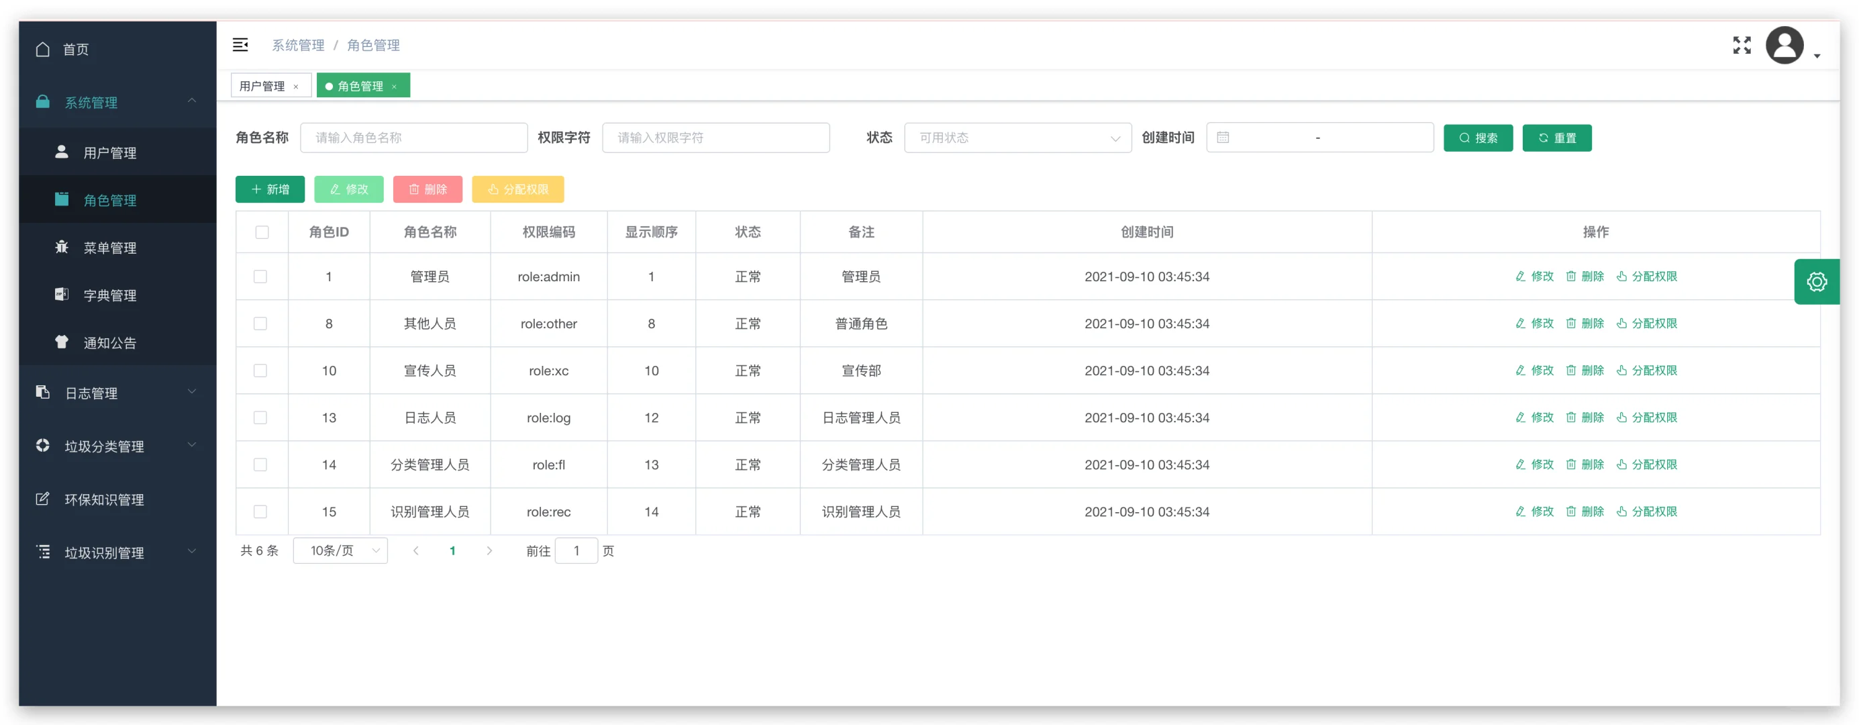Open 菜单管理 in the sidebar
The image size is (1859, 725).
(x=109, y=248)
